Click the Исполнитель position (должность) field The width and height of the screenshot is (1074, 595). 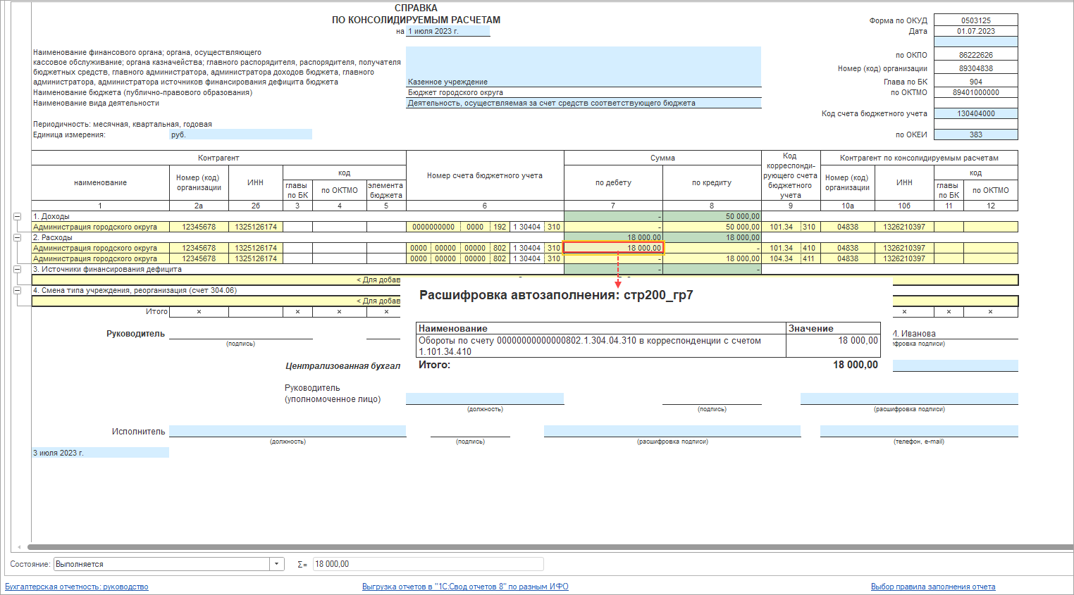(288, 431)
